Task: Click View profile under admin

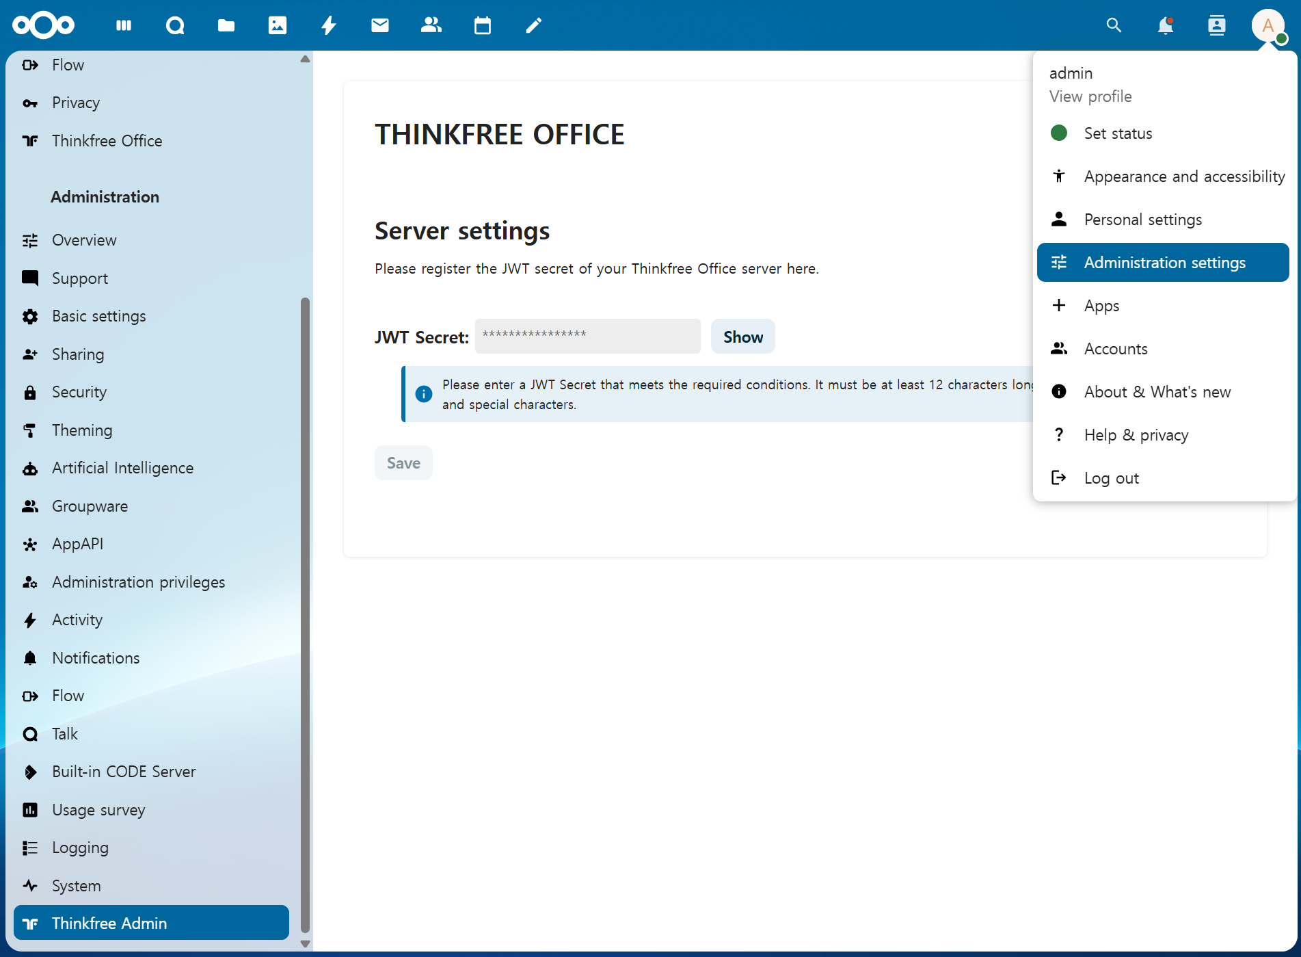Action: click(1090, 96)
